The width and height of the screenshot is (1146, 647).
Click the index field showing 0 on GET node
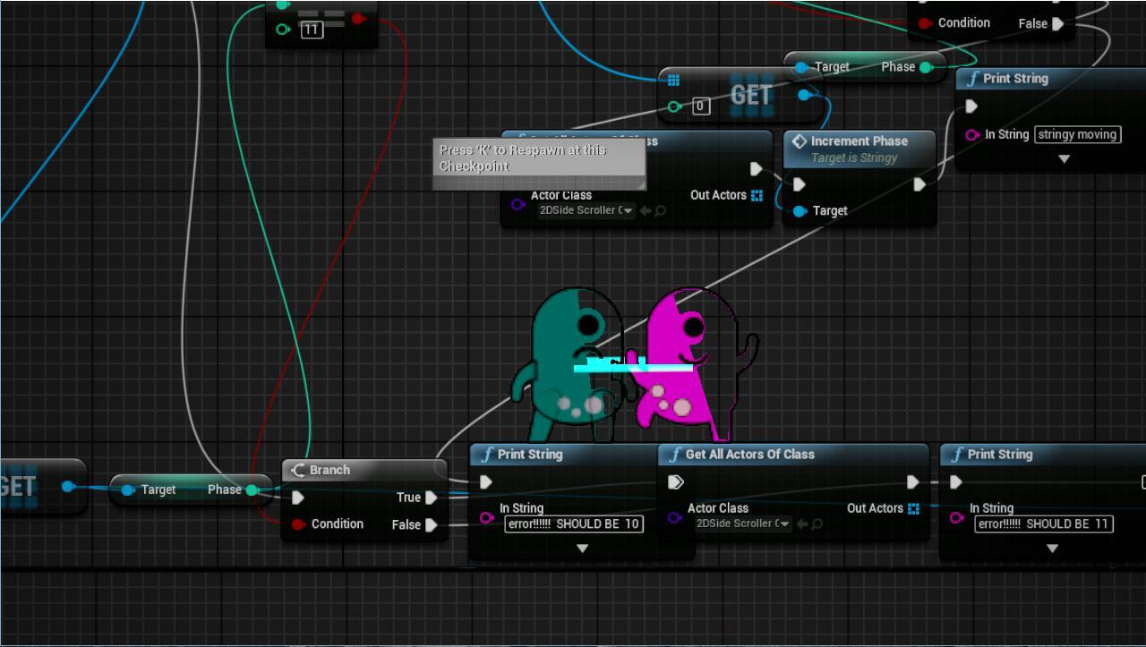tap(700, 106)
